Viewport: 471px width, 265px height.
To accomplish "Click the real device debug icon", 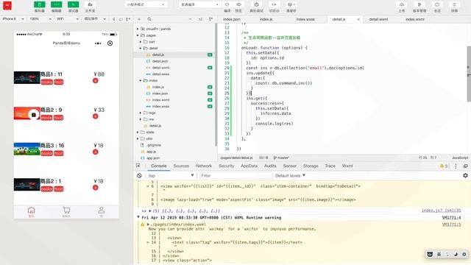I will click(256, 4).
